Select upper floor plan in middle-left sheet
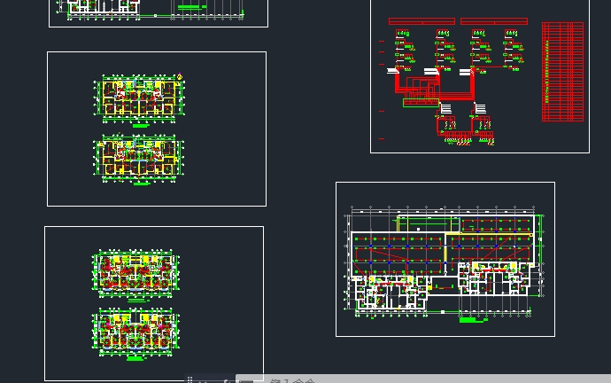 pos(139,98)
